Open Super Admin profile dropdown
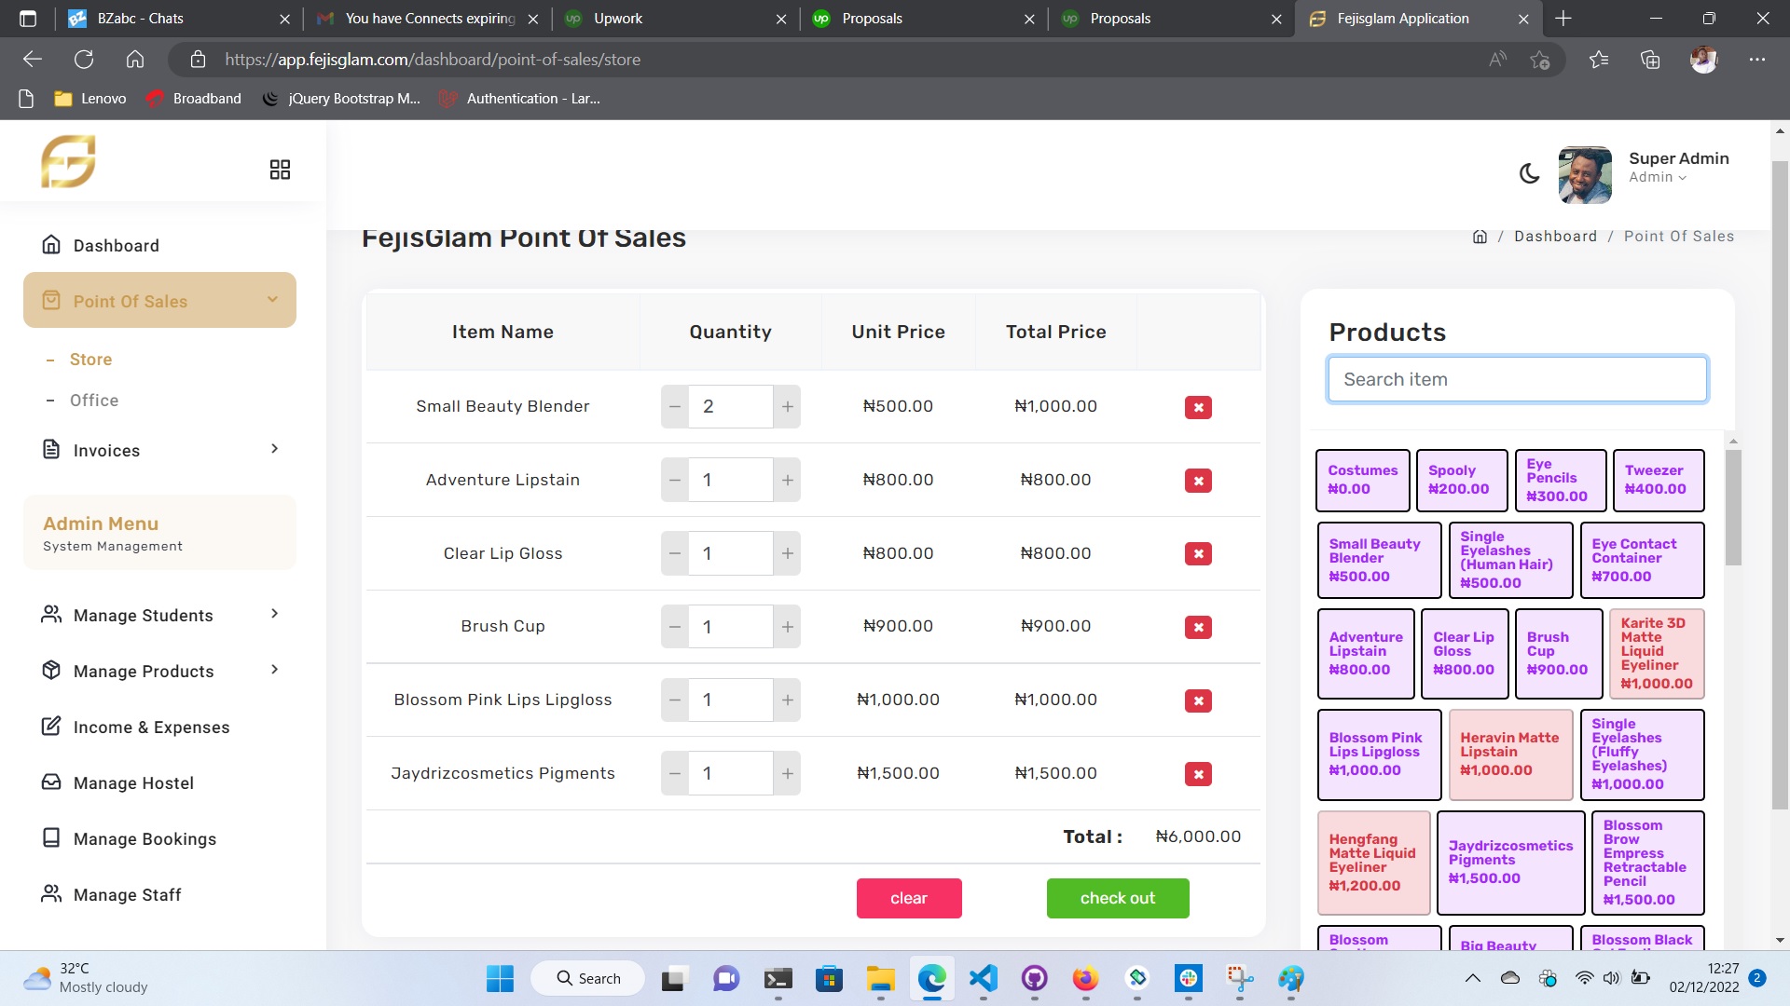This screenshot has height=1006, width=1790. pos(1677,168)
